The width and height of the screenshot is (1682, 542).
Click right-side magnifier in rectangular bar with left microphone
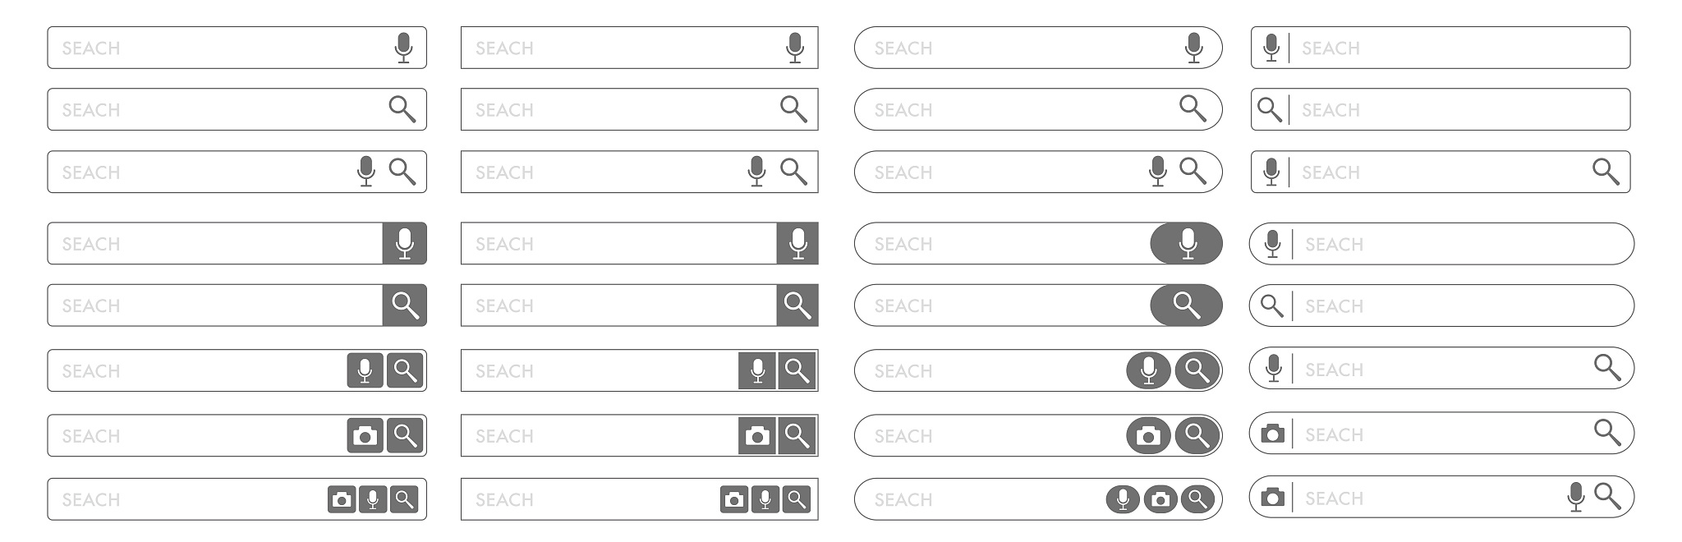coord(1606,172)
